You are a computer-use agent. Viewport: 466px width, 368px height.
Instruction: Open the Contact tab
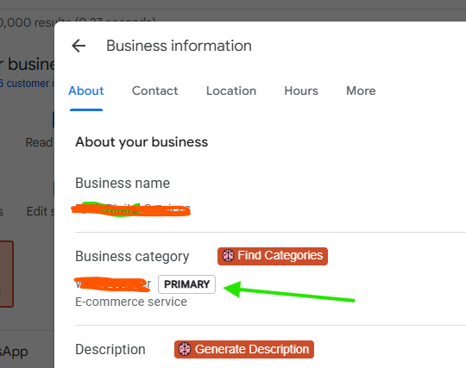coord(154,90)
